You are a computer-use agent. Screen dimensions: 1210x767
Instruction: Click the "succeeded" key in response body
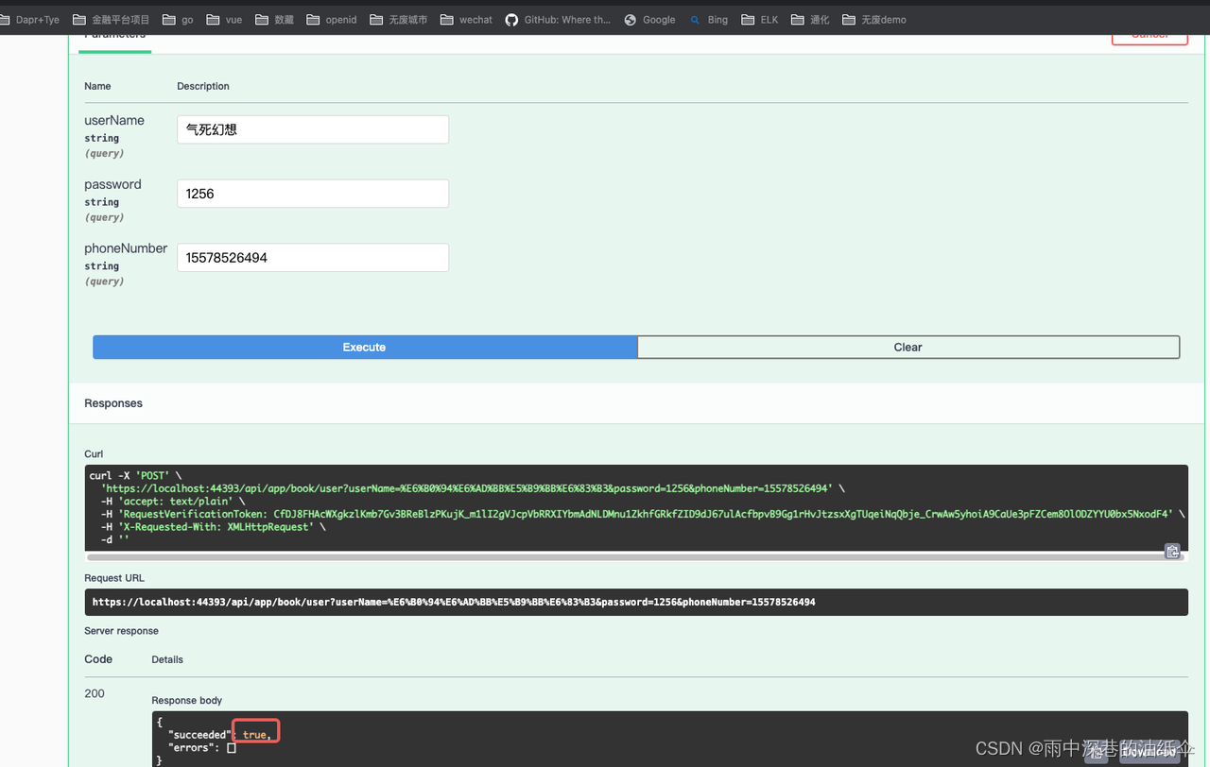[199, 735]
